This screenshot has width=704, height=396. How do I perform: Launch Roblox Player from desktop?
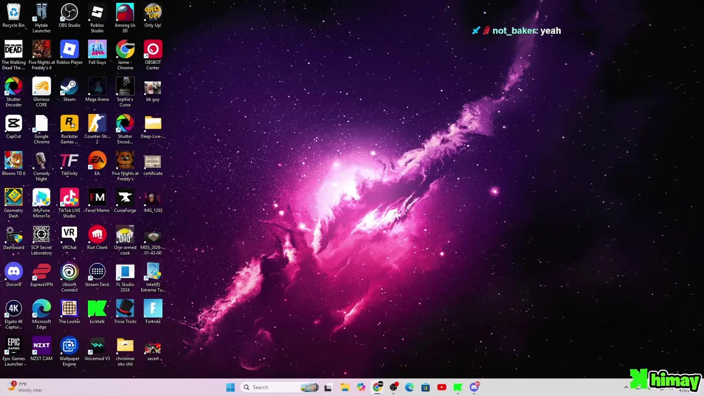[69, 52]
